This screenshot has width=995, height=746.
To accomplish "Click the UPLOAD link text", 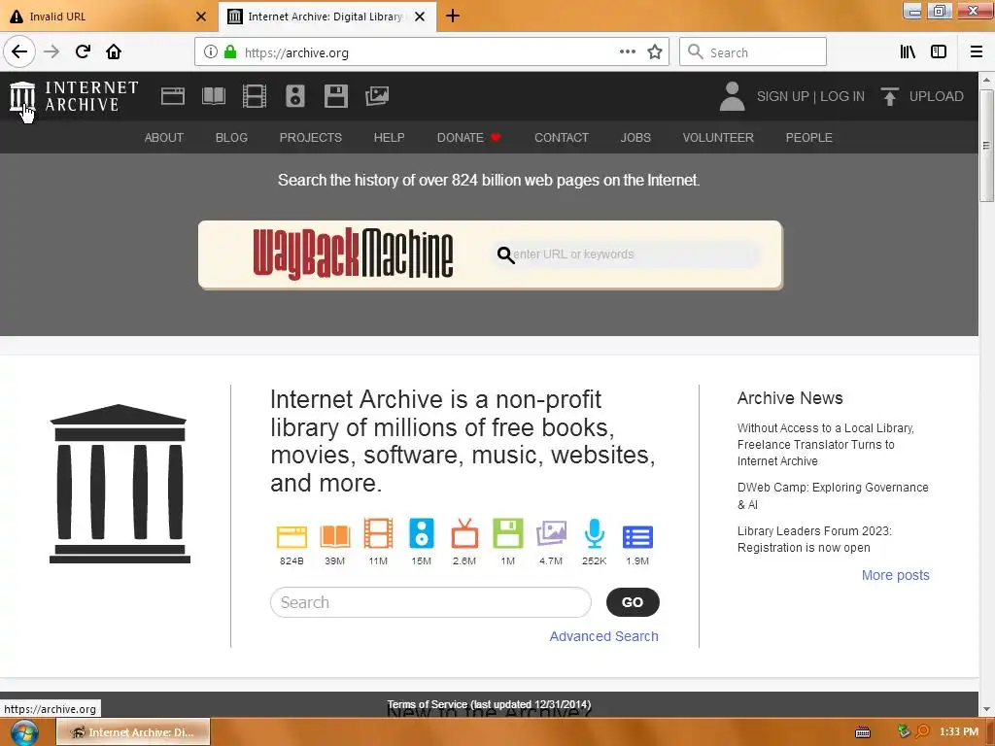I will coord(936,96).
